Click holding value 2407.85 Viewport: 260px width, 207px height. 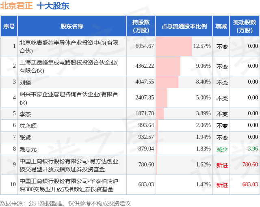coord(145,97)
